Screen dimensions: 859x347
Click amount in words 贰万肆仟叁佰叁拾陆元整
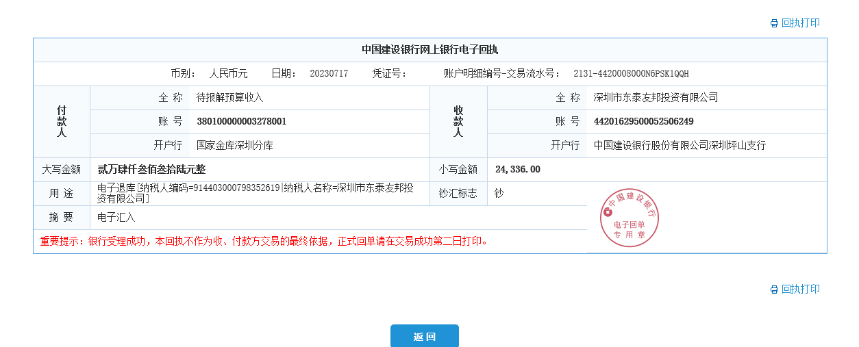151,170
